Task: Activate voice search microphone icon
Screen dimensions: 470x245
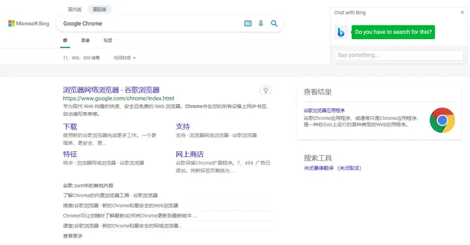Action: [260, 23]
